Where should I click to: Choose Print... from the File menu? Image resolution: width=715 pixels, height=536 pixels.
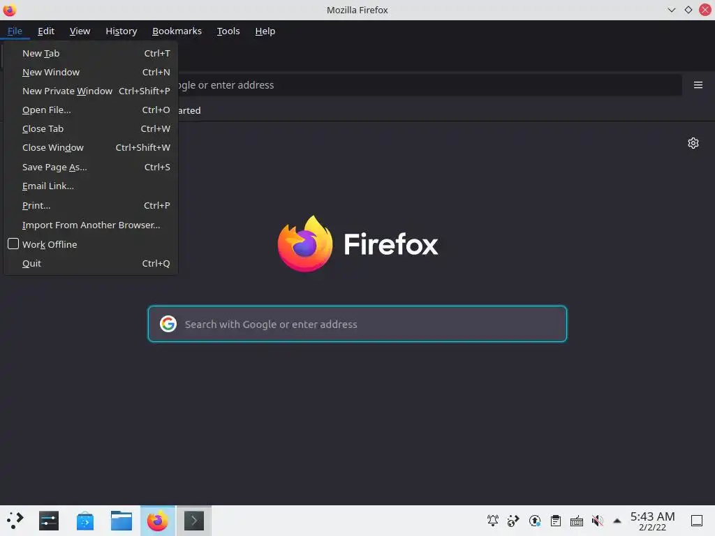91,206
